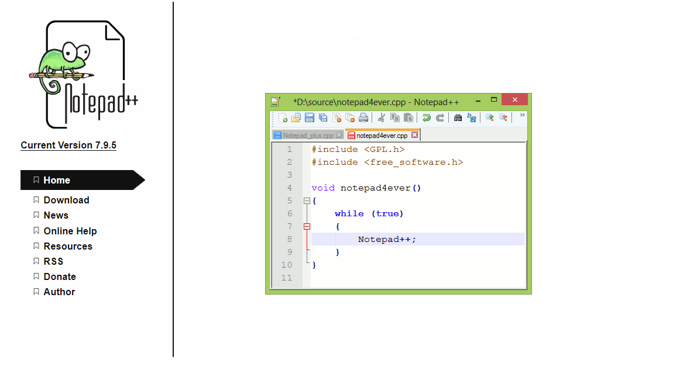Screen dimensions: 697x384
Task: Click the green Undo arrow icon
Action: click(426, 117)
